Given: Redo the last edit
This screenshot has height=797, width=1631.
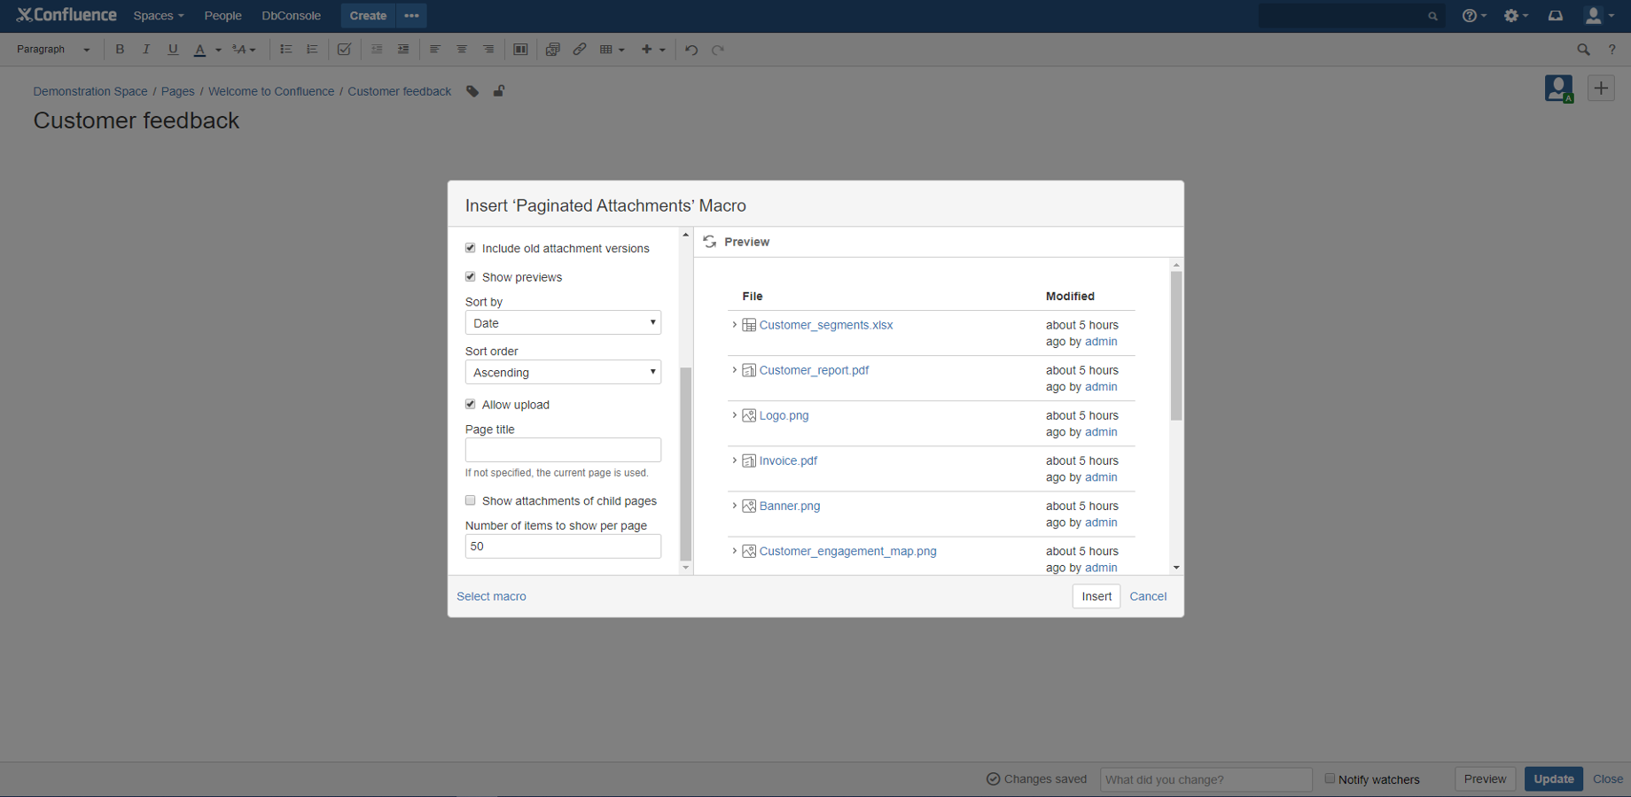Looking at the screenshot, I should [718, 50].
